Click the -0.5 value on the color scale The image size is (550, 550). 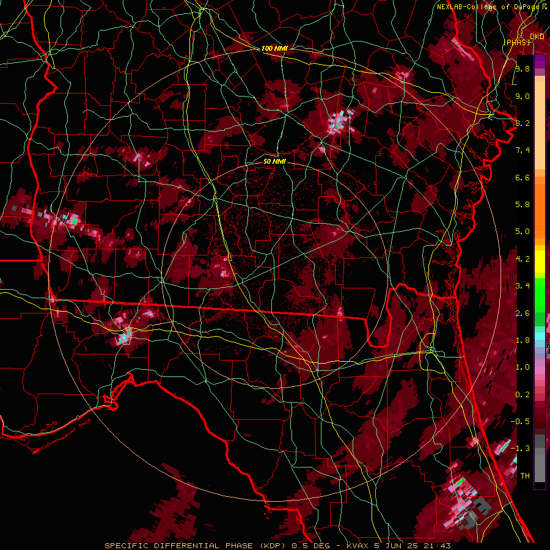click(x=520, y=422)
